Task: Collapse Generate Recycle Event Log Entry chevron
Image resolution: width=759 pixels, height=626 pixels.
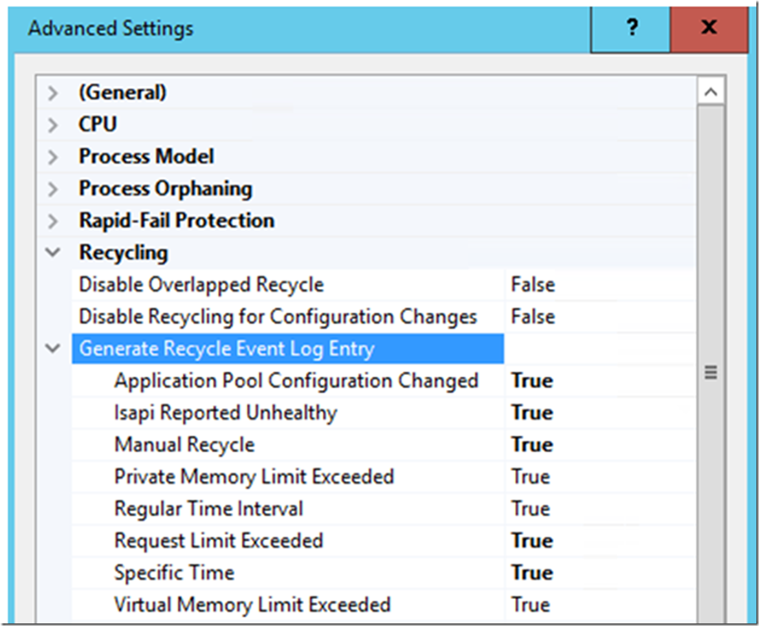Action: click(53, 349)
